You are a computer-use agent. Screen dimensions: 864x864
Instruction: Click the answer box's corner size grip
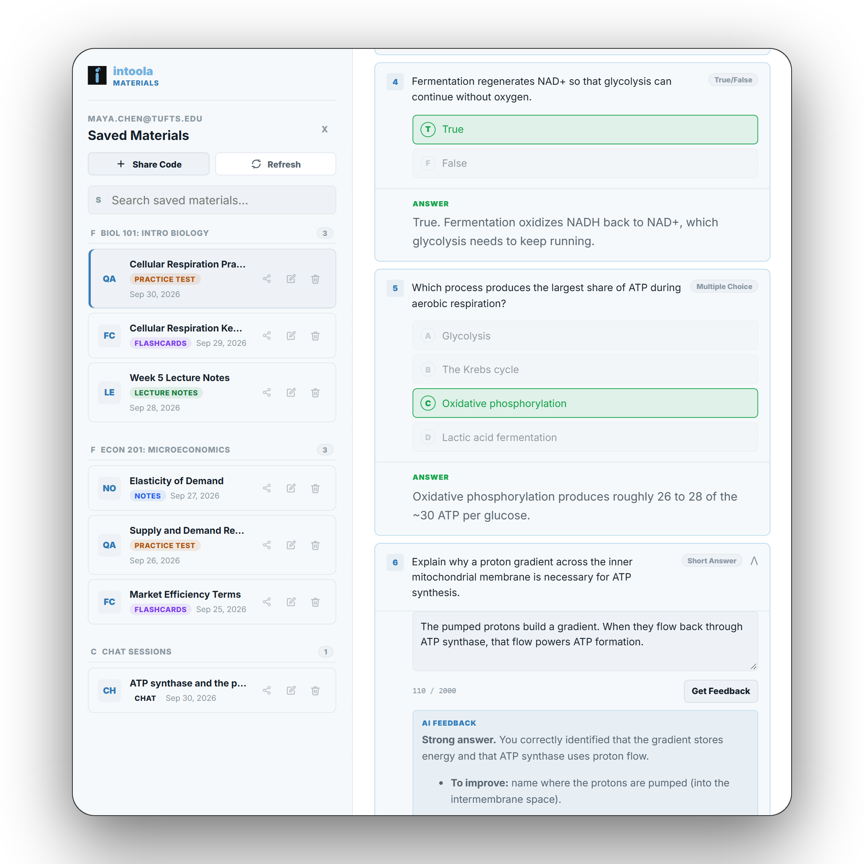point(754,666)
